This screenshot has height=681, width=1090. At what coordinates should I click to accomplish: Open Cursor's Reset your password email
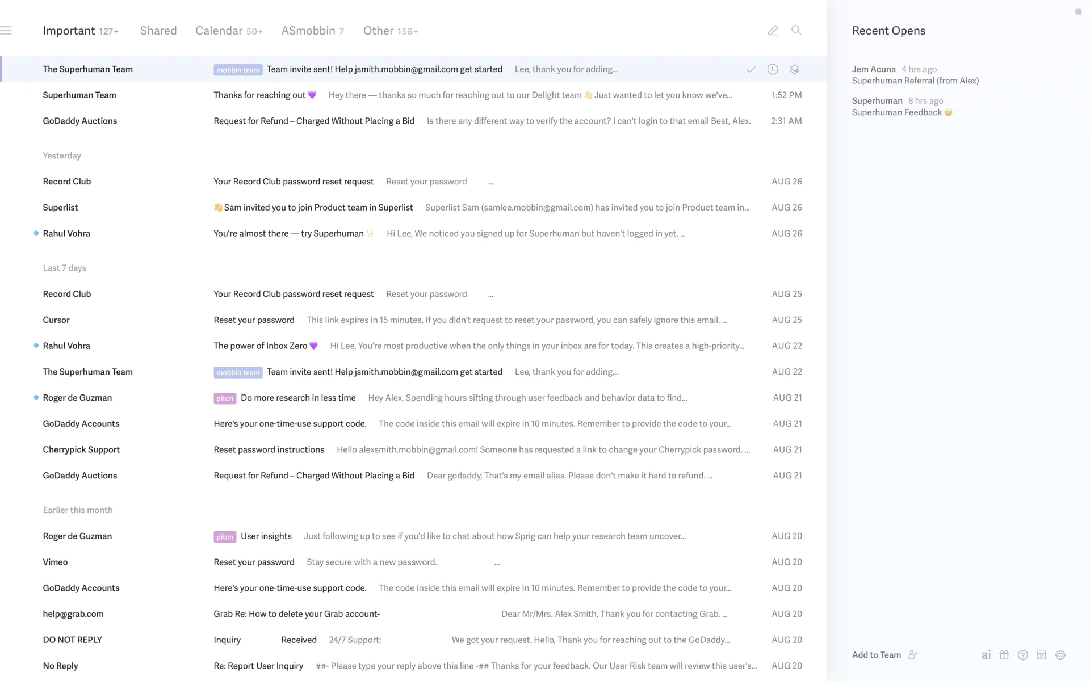[254, 320]
